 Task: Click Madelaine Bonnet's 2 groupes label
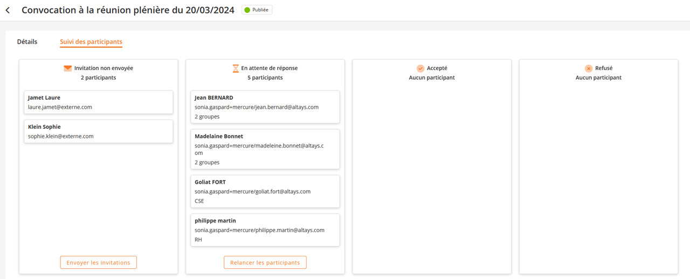(207, 162)
